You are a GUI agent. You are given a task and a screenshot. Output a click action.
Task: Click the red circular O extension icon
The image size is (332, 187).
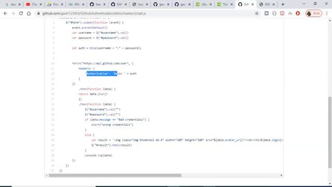coord(298,14)
